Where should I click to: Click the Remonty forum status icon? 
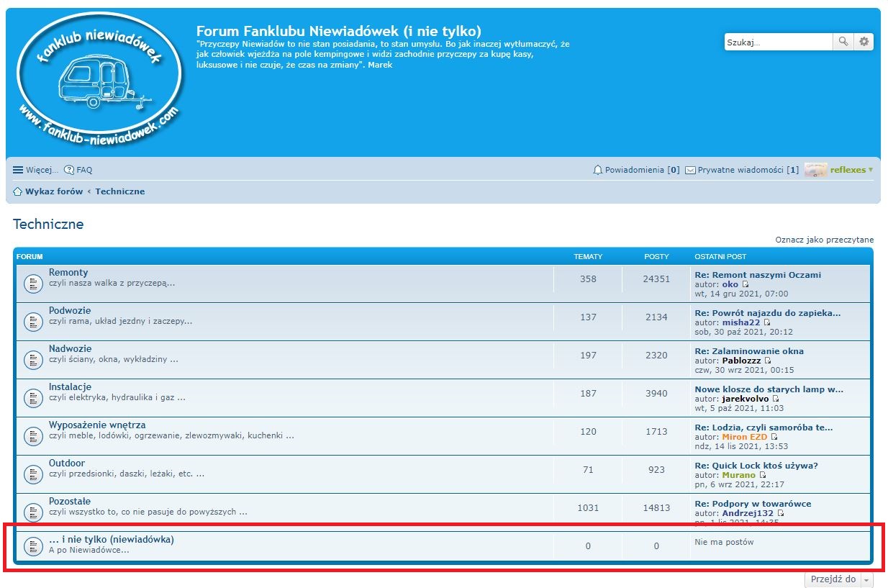pyautogui.click(x=33, y=284)
